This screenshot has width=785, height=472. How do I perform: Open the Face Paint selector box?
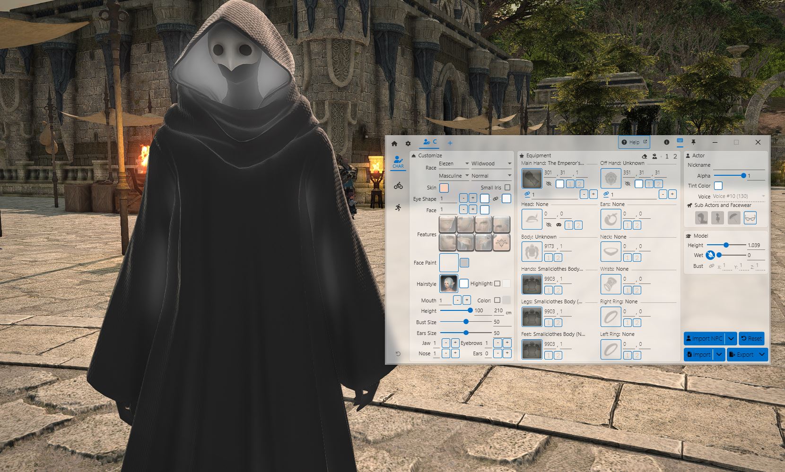449,263
